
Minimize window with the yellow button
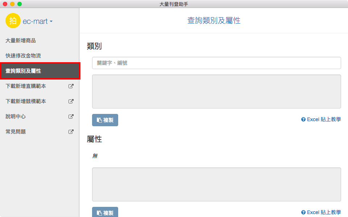12,4
